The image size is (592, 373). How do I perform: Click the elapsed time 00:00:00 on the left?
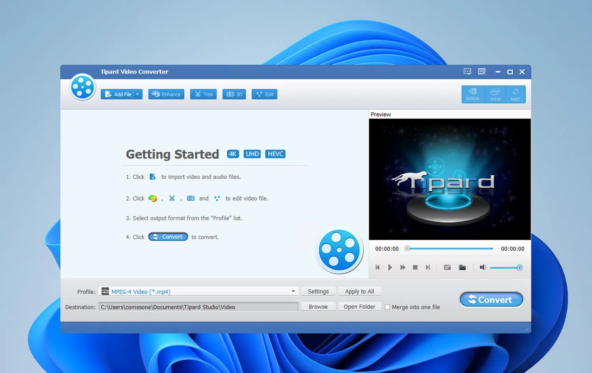[387, 249]
